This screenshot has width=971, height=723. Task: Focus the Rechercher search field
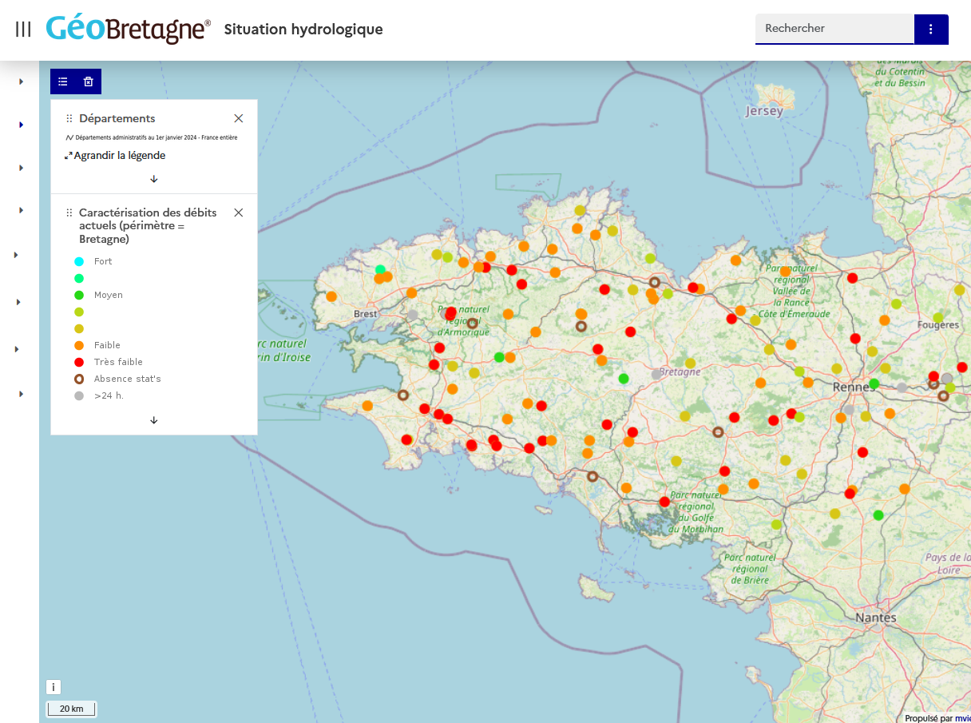pyautogui.click(x=834, y=29)
